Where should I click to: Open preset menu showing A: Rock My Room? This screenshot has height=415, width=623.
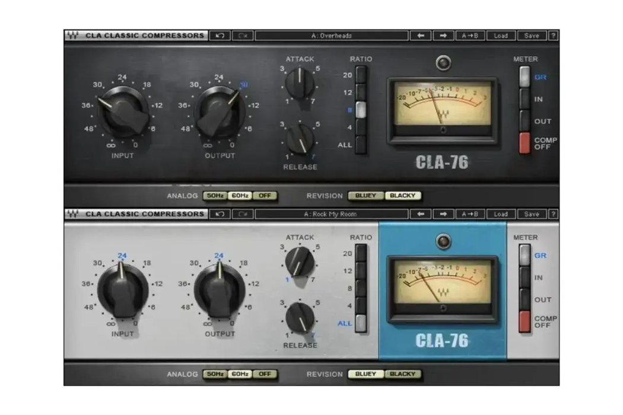pyautogui.click(x=331, y=214)
